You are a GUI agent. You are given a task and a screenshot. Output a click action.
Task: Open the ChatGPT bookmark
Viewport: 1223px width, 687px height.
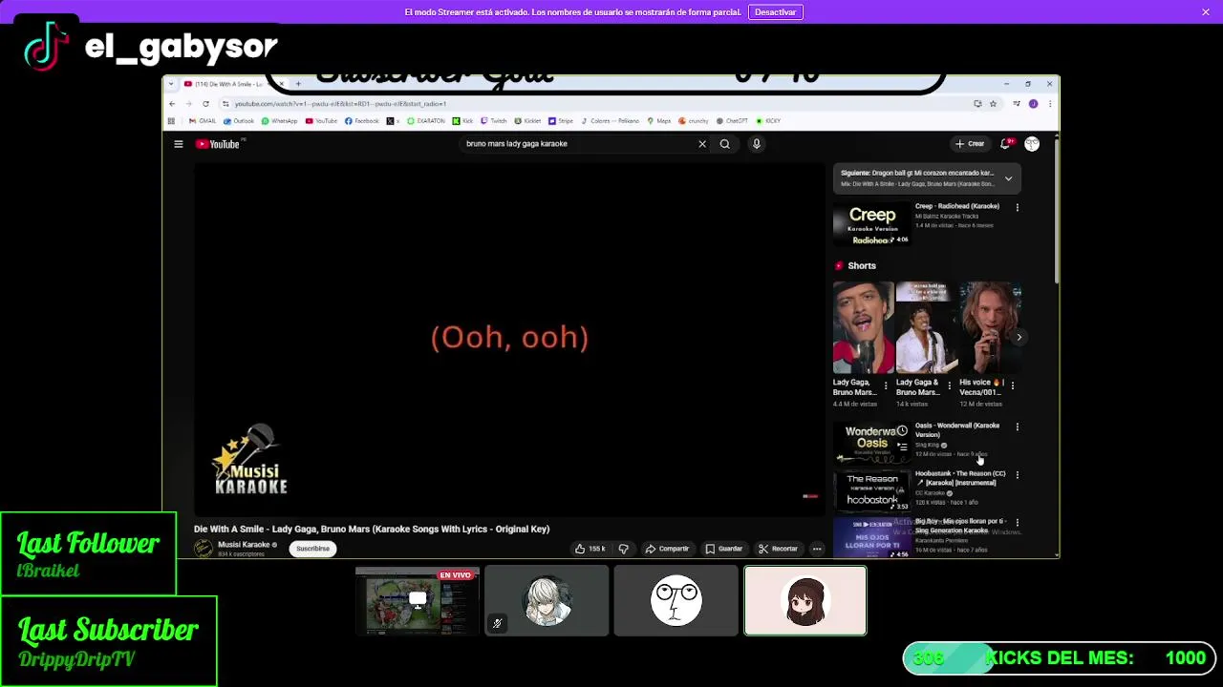point(732,121)
